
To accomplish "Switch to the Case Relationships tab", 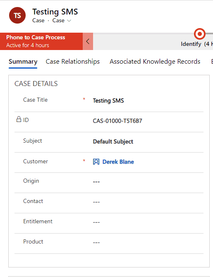I will tap(73, 62).
